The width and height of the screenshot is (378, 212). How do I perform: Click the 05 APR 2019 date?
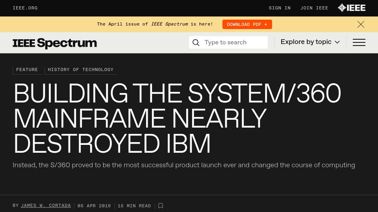point(94,206)
